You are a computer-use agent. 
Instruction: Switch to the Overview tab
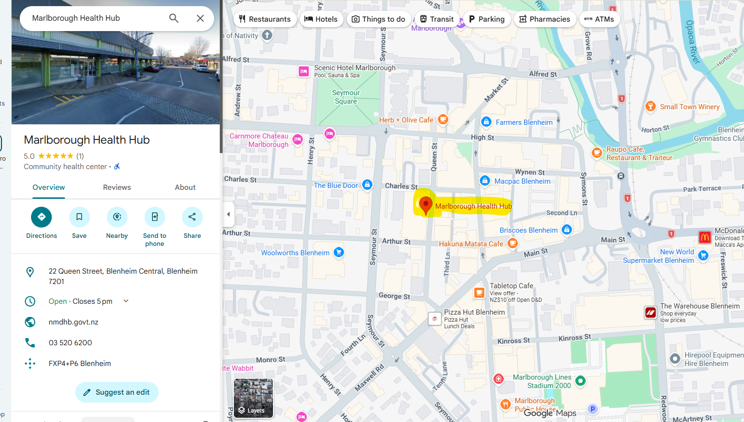49,187
